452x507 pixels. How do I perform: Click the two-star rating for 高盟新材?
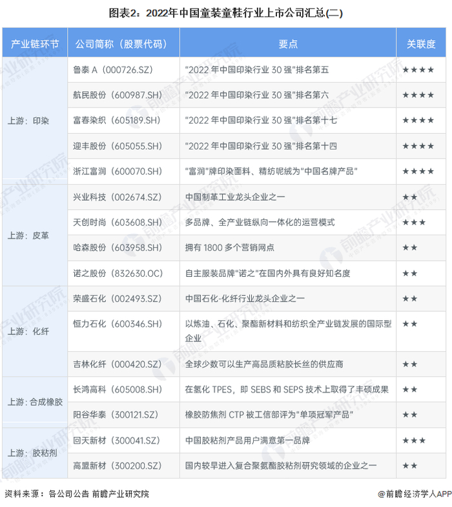[409, 466]
